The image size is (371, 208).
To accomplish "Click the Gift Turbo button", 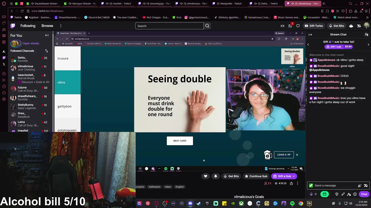I will tap(314, 26).
